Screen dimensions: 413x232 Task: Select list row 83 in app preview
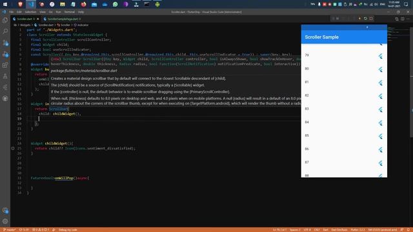(344, 109)
